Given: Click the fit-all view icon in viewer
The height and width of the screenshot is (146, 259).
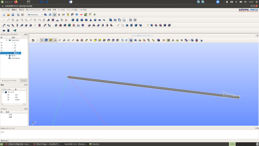Looking at the screenshot, I should click(60, 40).
